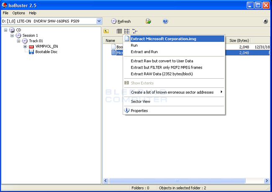
Task: Choose Sector View from the context menu
Action: [174, 102]
